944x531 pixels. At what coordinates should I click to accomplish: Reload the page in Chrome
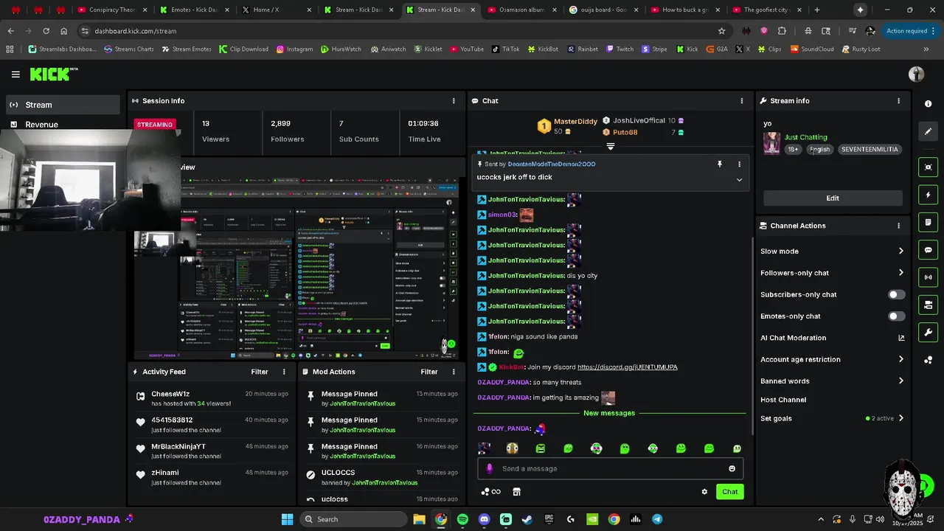pos(46,31)
